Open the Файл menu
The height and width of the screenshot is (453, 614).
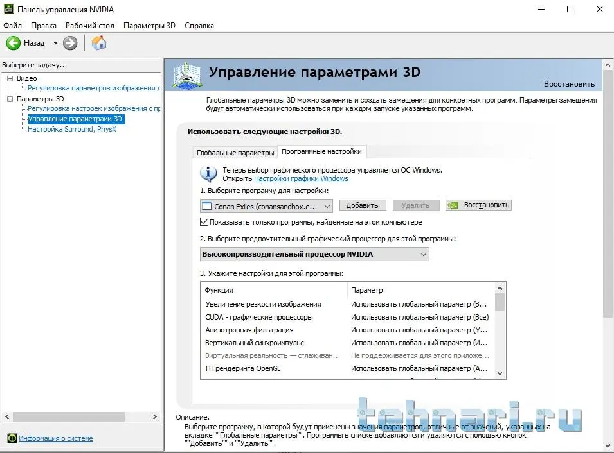(x=12, y=26)
